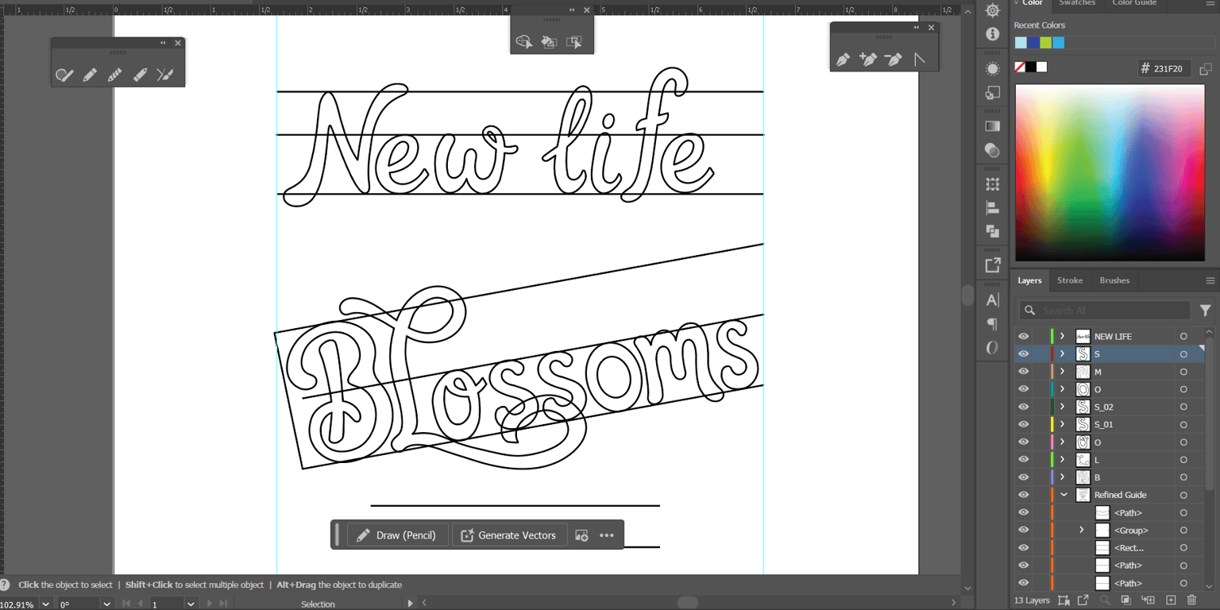This screenshot has height=610, width=1220.
Task: Hide the Refined Guide layer
Action: 1024,495
